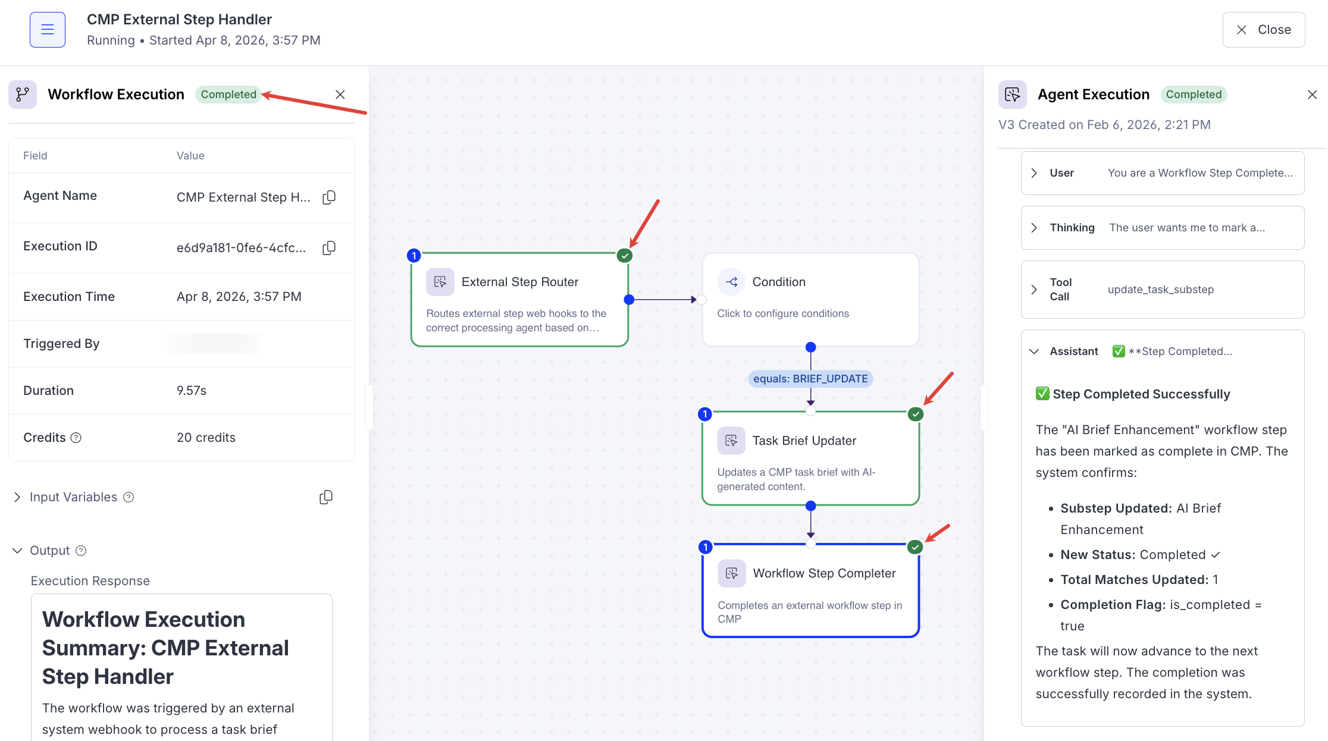Click the equals: BRIEF_UPDATE edge label
Screen dimensions: 1328x741
point(810,379)
